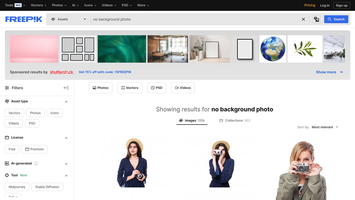Open the Sort by Most relevant dropdown
Image resolution: width=355 pixels, height=200 pixels.
[324, 127]
